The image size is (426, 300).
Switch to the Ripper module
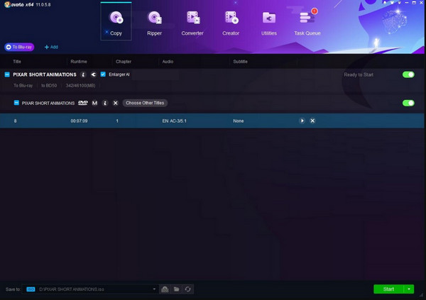coord(154,23)
